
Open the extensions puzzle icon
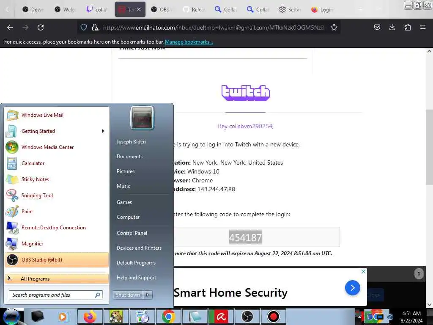click(408, 27)
